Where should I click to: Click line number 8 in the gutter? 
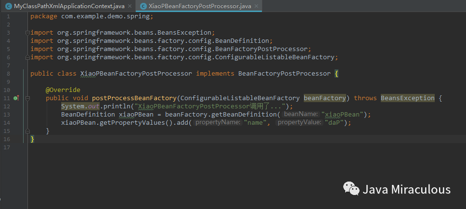tap(8, 73)
